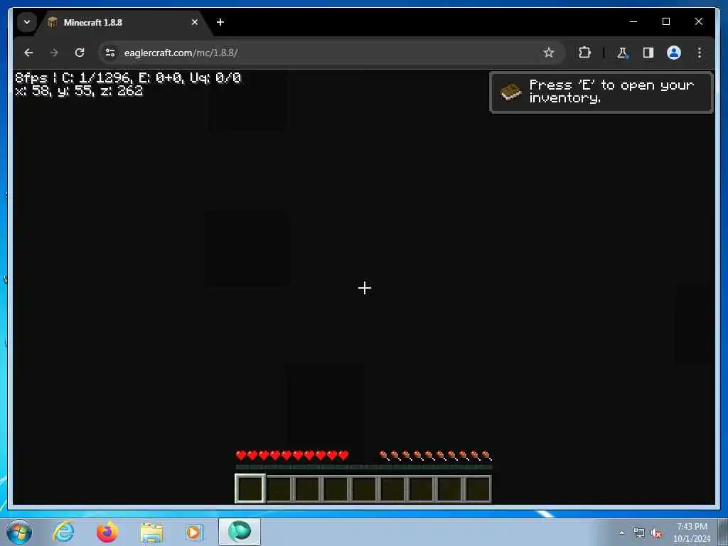Bookmark this page with the star icon
Screen dimensions: 728x546
(548, 53)
